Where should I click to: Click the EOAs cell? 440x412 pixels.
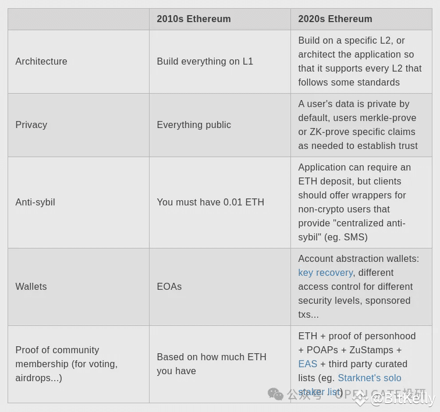click(x=220, y=287)
